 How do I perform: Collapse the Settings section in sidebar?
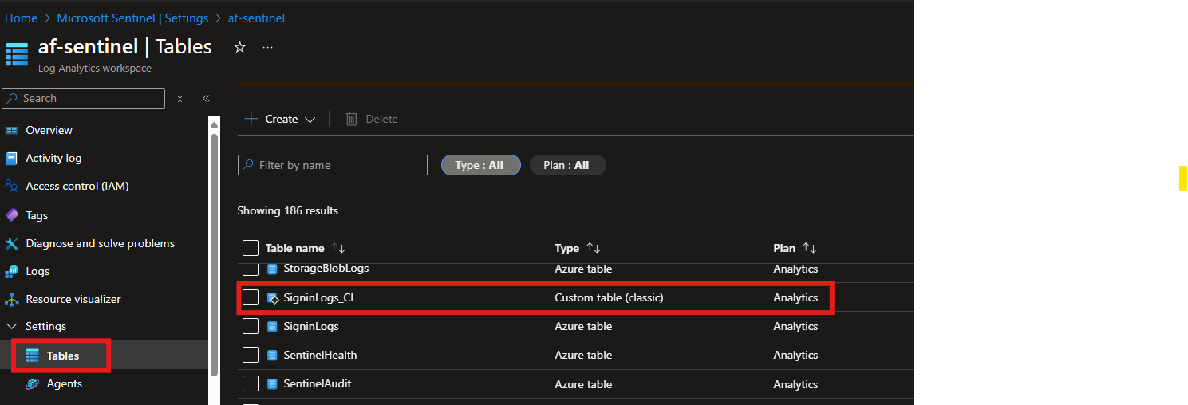tap(12, 326)
